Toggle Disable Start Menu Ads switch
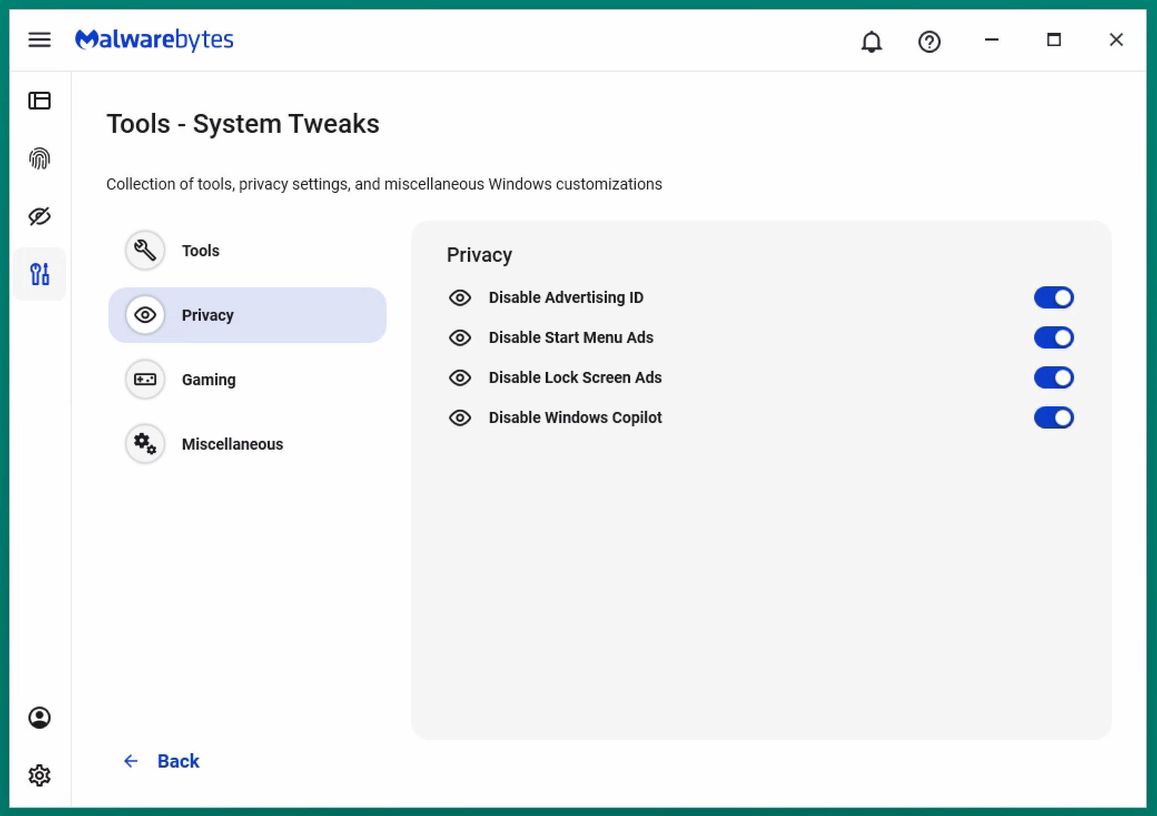The width and height of the screenshot is (1157, 816). click(x=1054, y=337)
